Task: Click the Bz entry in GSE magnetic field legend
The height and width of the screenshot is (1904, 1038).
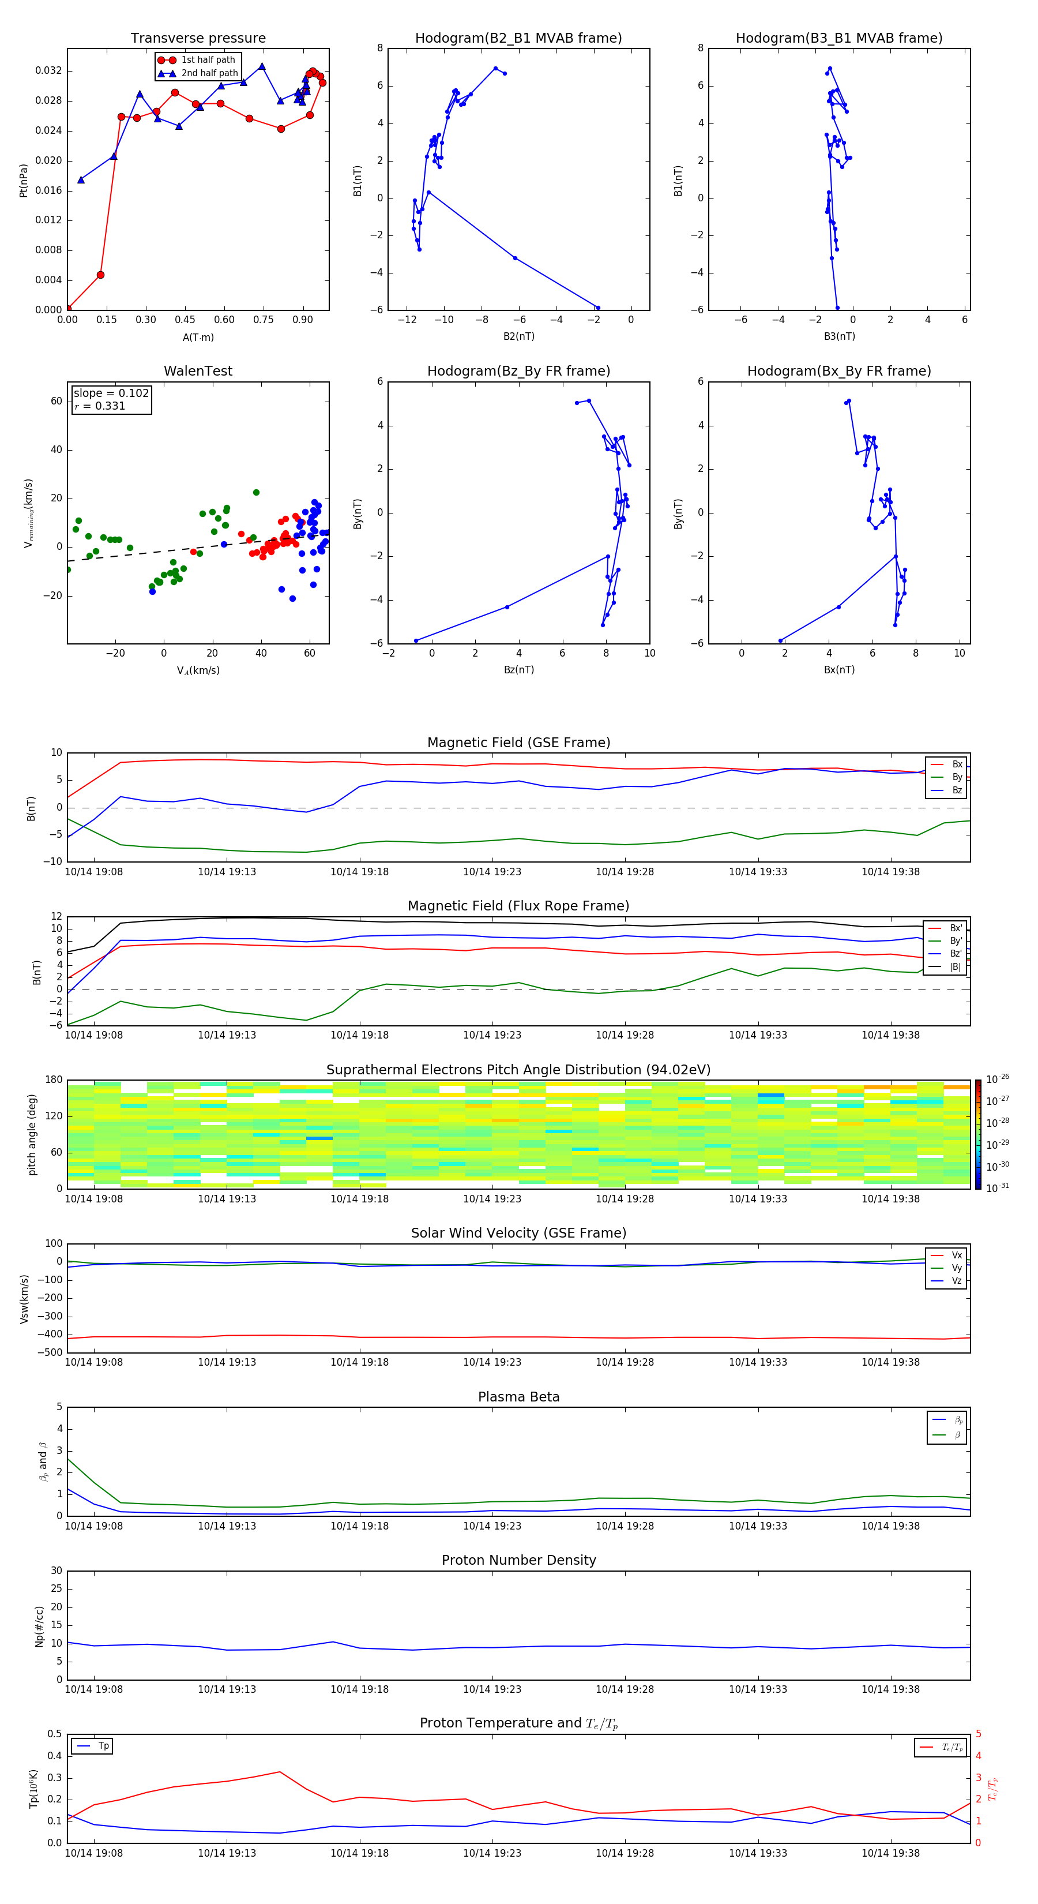Action: pyautogui.click(x=946, y=790)
